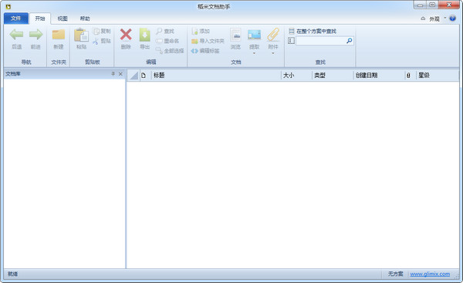This screenshot has width=463, height=283.
Task: Toggle the pin on the document library panel
Action: [x=113, y=74]
